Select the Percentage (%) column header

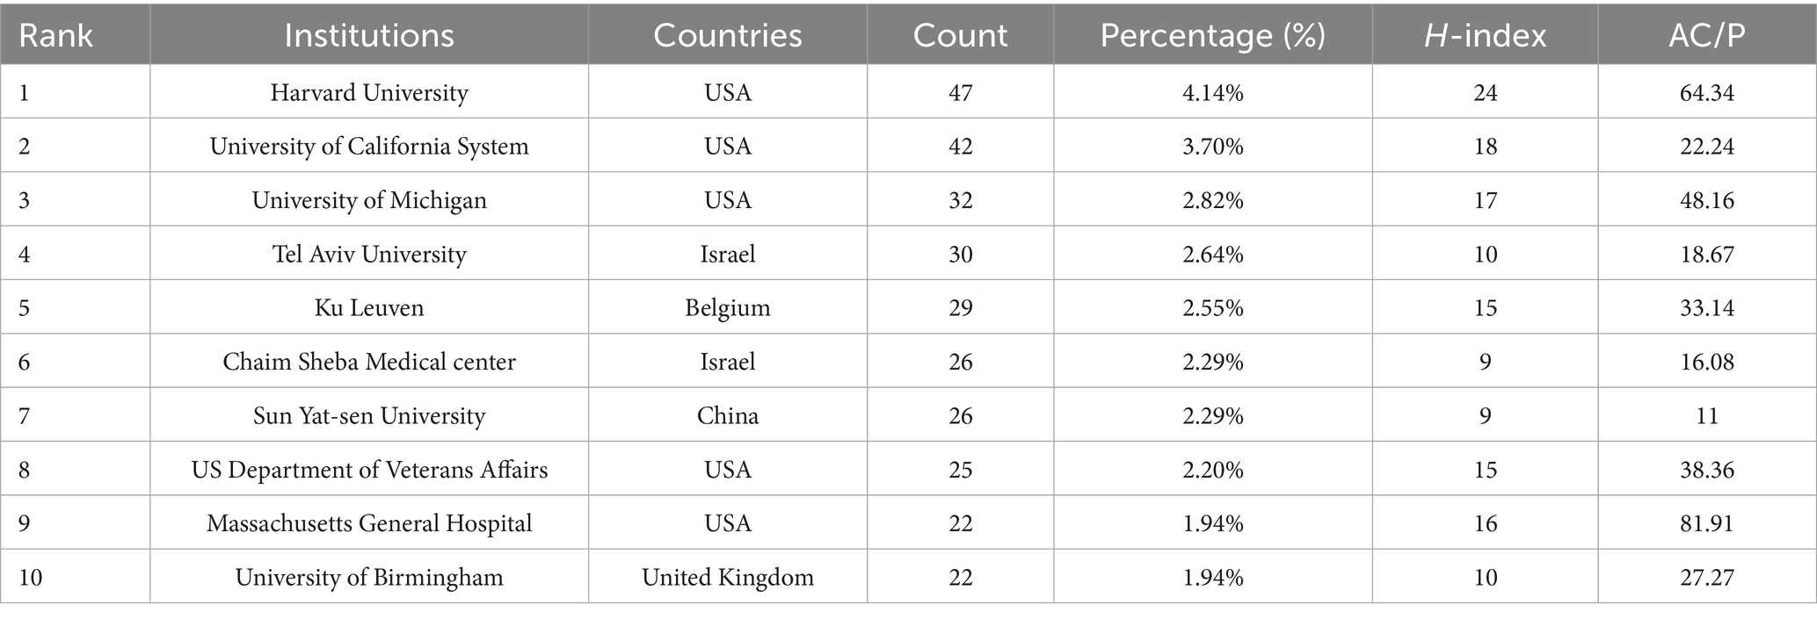click(x=1212, y=35)
